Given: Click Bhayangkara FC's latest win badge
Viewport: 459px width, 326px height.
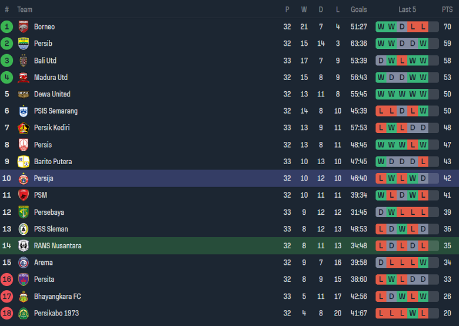Looking at the screenshot, I should point(423,297).
